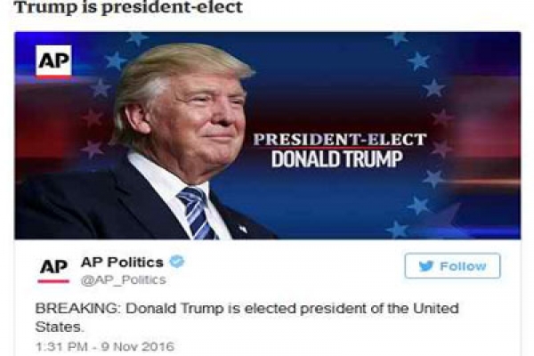Click the AP logo on the banner image
This screenshot has width=534, height=356.
tap(53, 61)
